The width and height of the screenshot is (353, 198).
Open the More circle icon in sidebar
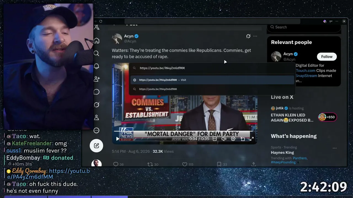click(97, 130)
